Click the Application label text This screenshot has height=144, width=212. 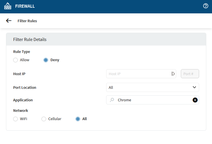coord(23,100)
